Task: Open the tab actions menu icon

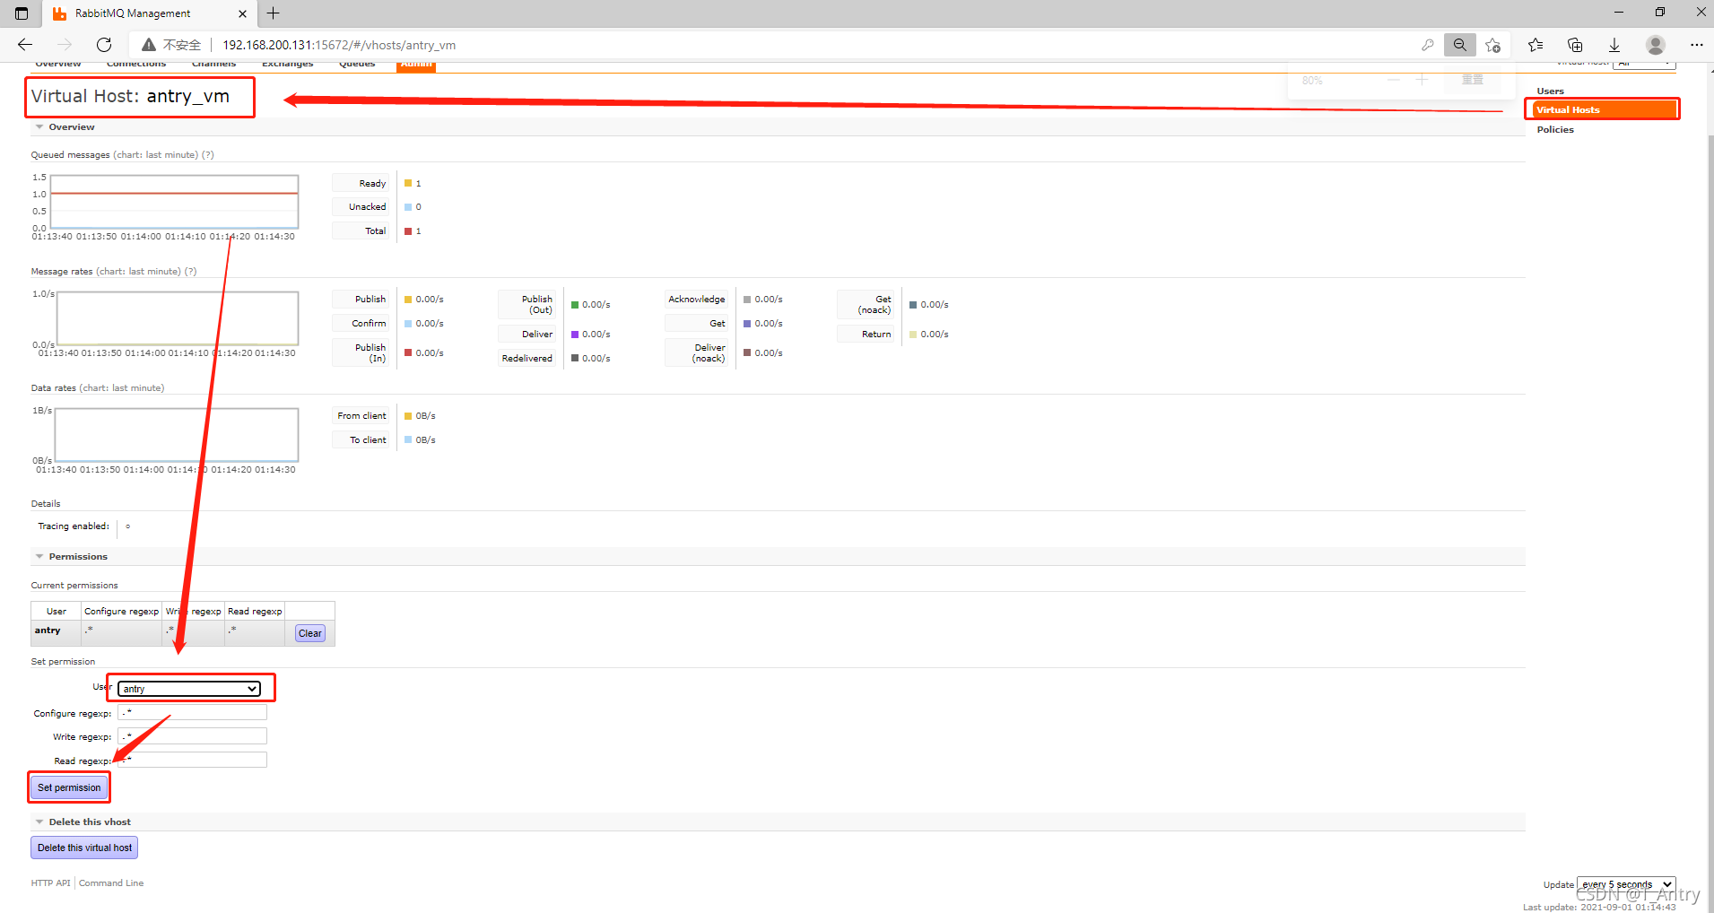Action: [22, 13]
